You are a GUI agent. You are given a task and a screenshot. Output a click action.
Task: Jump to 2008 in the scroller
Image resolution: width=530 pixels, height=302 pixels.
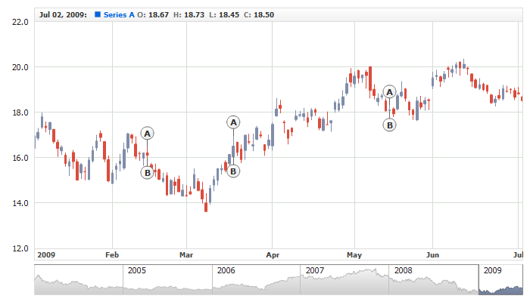(403, 270)
